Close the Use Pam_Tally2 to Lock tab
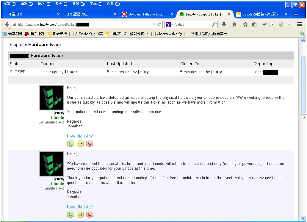This screenshot has height=222, width=307. [172, 14]
